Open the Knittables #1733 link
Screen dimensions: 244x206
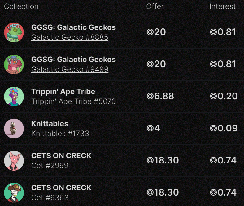tap(60, 134)
